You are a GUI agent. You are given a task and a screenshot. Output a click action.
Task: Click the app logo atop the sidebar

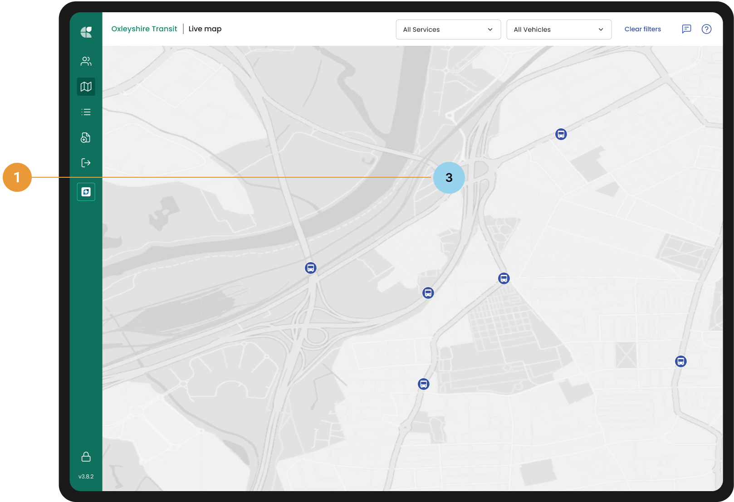[86, 32]
